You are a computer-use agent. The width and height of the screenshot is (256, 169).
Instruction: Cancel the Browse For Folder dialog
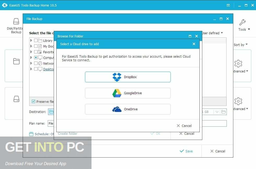[x=187, y=133]
